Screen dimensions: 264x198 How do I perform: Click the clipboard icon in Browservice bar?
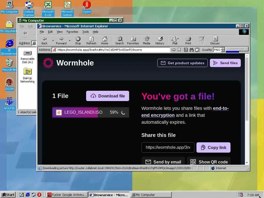pos(197,50)
